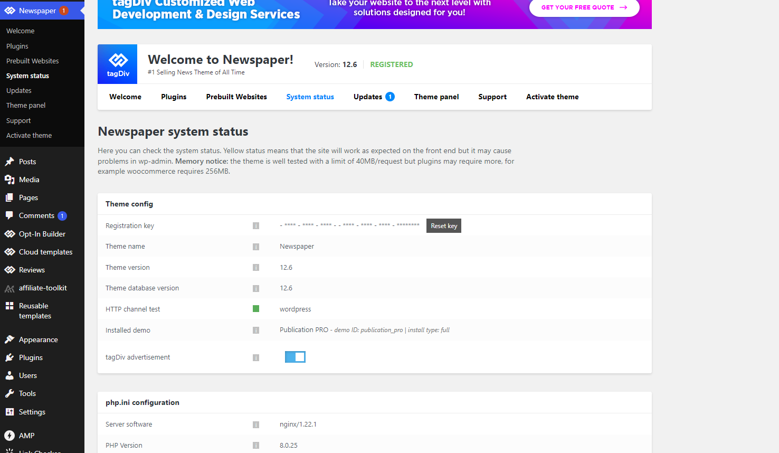Toggle the tagDiv advertisement switch

(295, 357)
